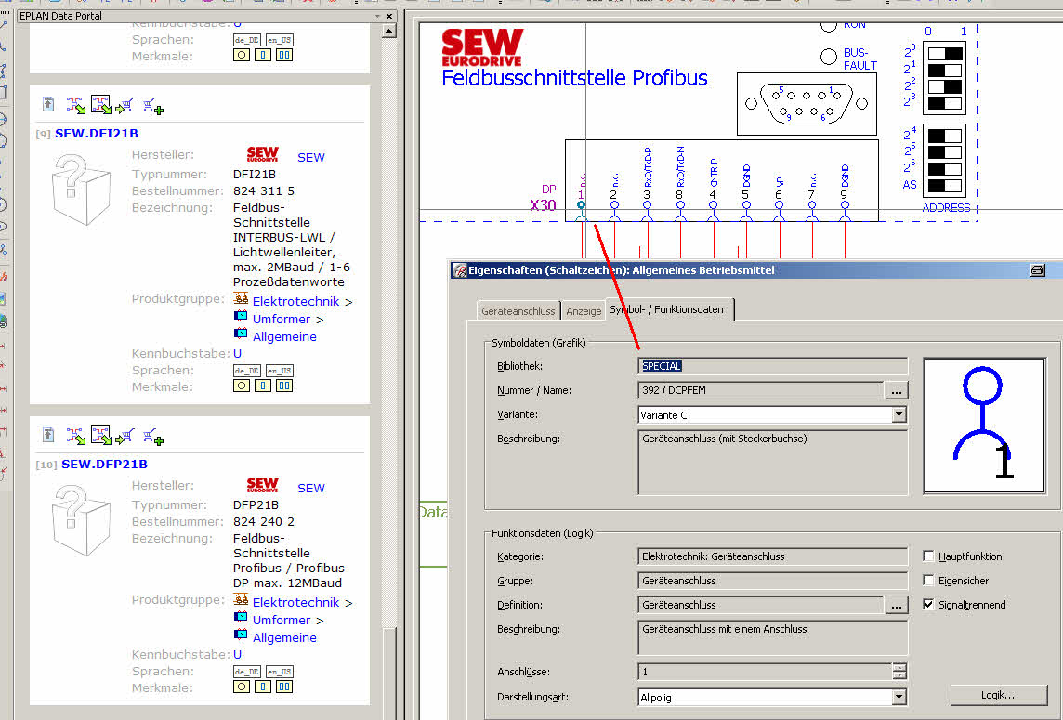Open Allgemeine product group in SEW.DFP21B card
The image size is (1063, 720).
coord(284,638)
